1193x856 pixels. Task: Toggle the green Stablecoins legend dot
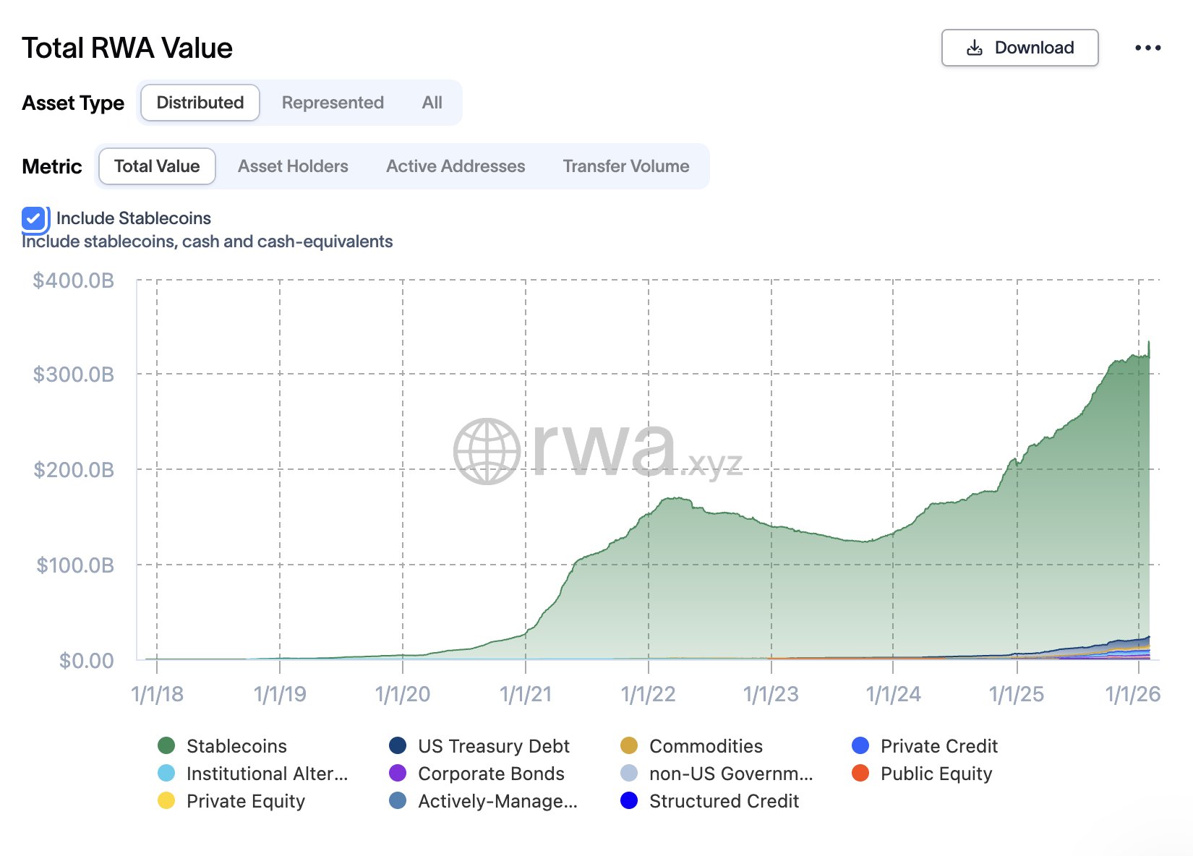(x=166, y=745)
